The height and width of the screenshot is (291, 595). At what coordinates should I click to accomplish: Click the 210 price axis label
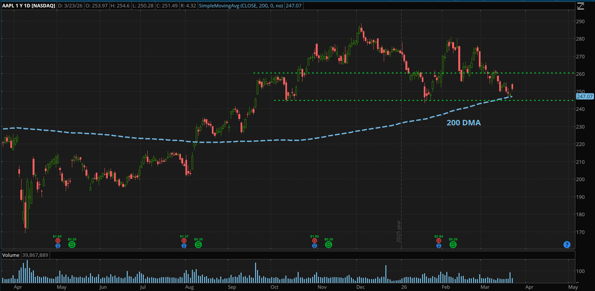point(581,162)
